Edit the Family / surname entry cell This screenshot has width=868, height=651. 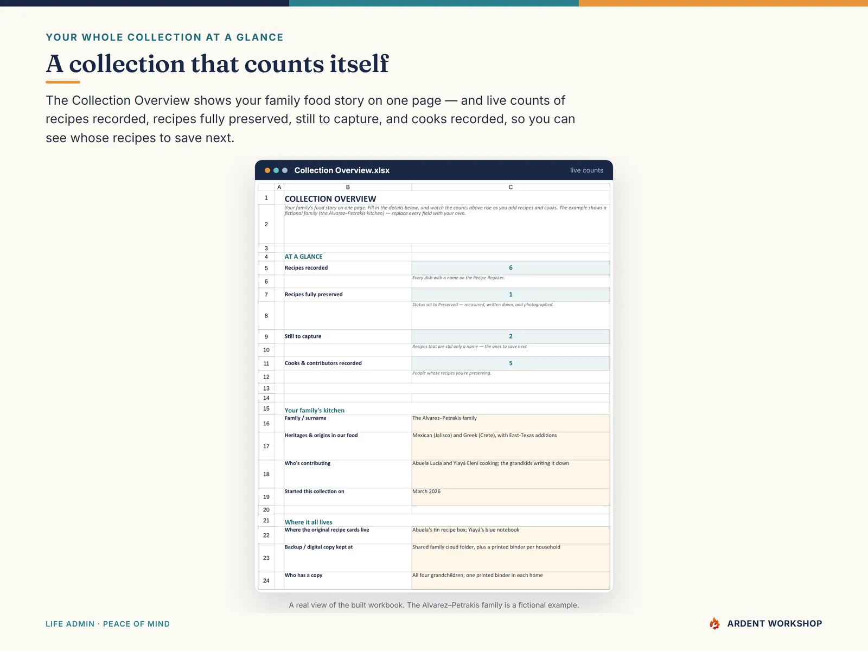[510, 424]
